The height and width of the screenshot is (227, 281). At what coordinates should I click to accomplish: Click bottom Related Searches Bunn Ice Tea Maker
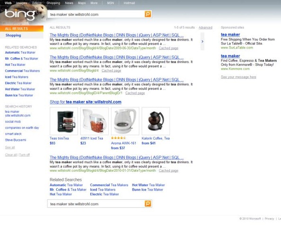[148, 190]
